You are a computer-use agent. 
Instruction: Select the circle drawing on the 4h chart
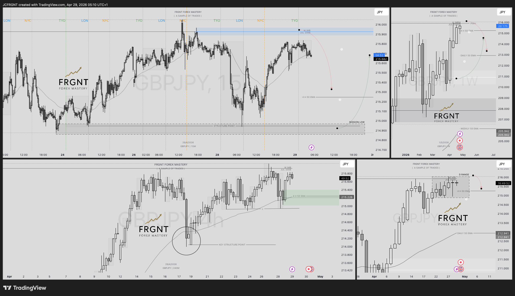186,241
